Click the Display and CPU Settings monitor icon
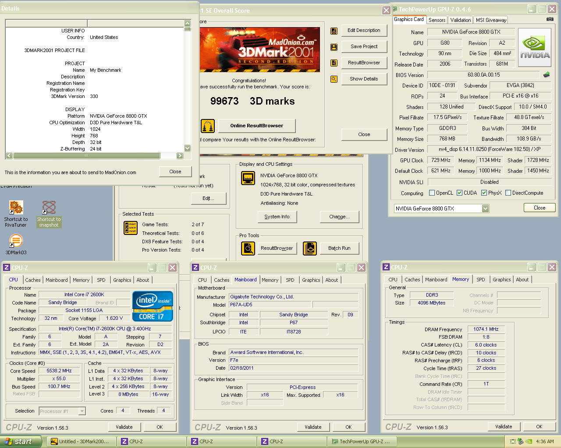 pyautogui.click(x=249, y=178)
